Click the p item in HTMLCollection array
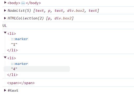This screenshot has width=134, height=94. coord(49,18)
